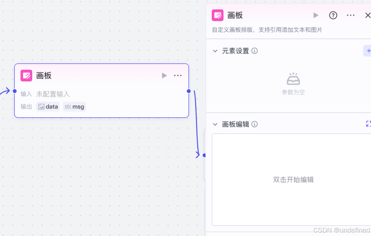Viewport: 371px width, 236px height.
Task: Open the side panel's three-dot menu
Action: (x=350, y=15)
